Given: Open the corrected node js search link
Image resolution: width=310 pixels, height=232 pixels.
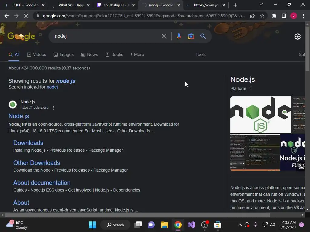Looking at the screenshot, I should (x=66, y=81).
